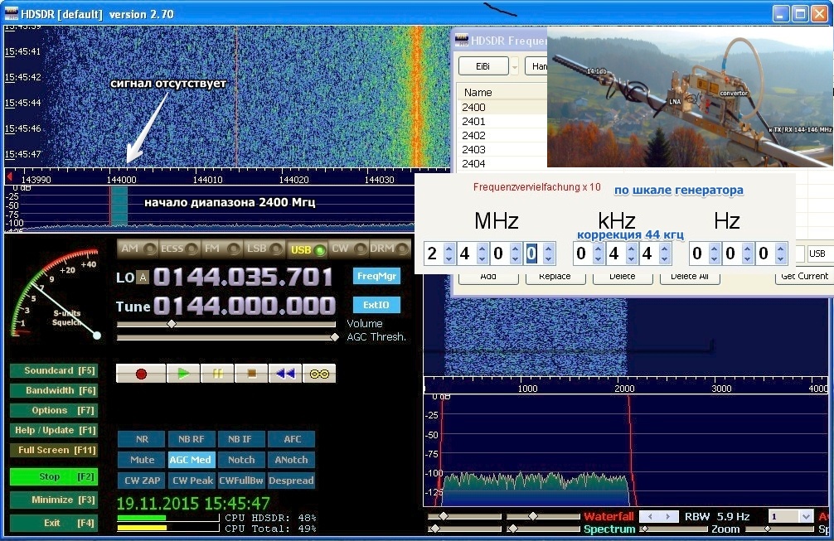Toggle AFC
The height and width of the screenshot is (541, 834).
point(292,439)
